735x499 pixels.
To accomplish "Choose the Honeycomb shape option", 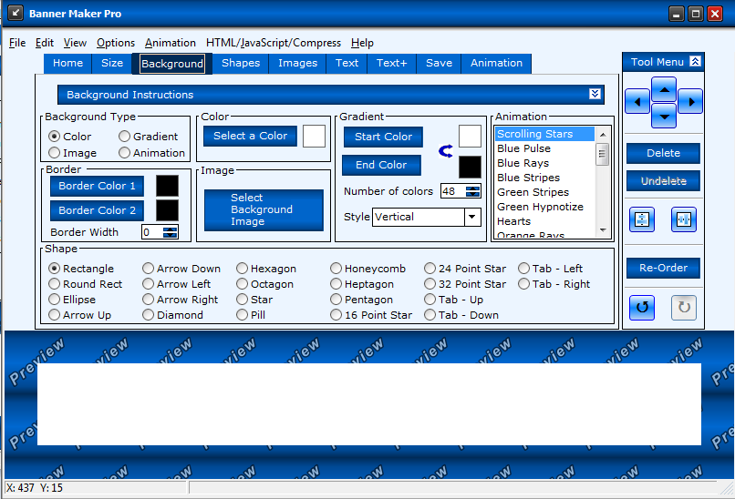I will 368,269.
